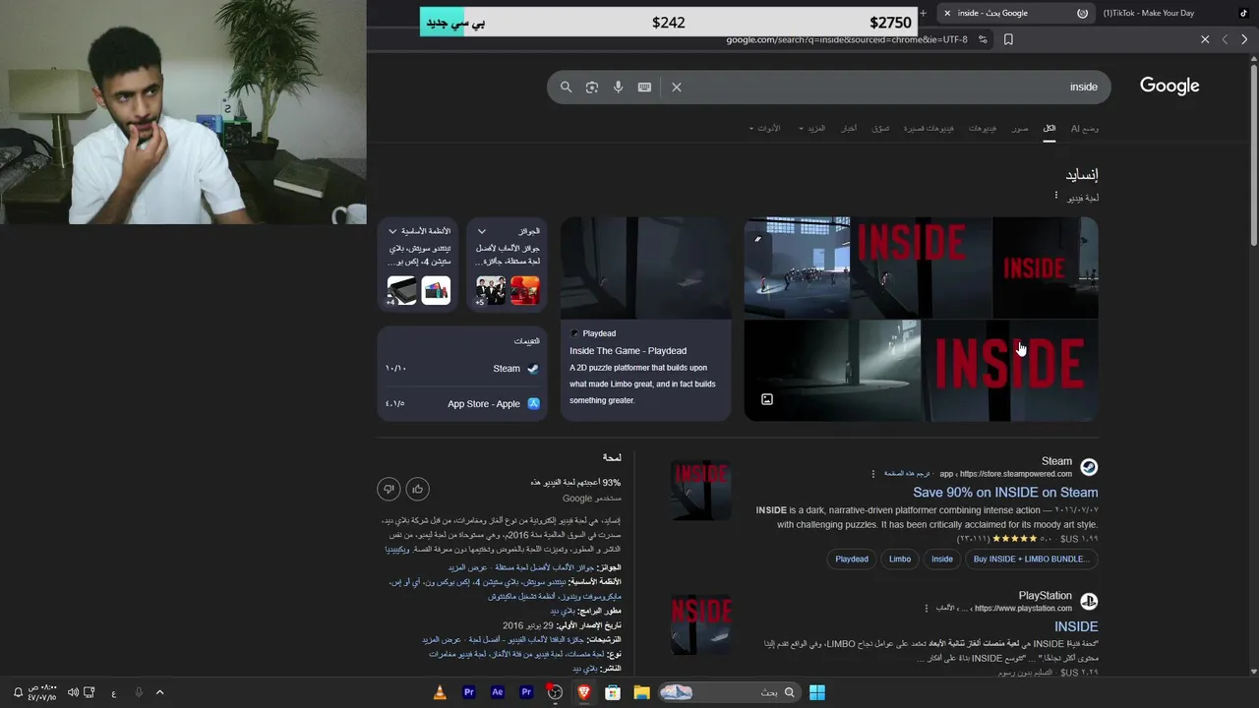Open the PlayStation INSIDE result title link
Viewport: 1259px width, 708px height.
[x=1076, y=626]
